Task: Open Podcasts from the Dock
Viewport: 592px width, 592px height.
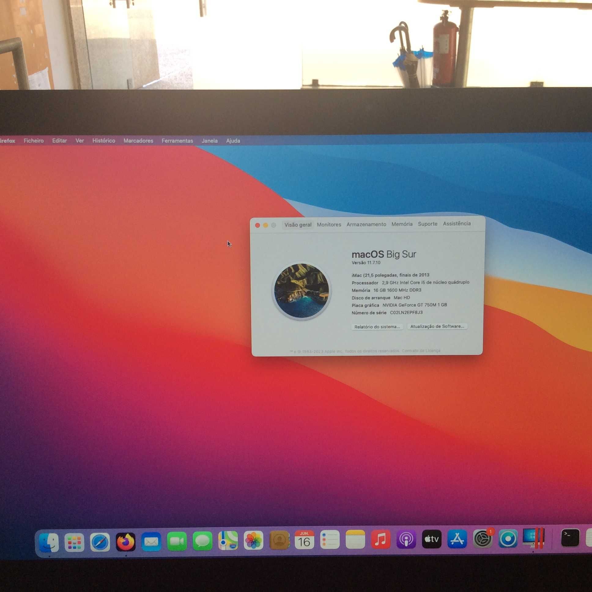Action: pos(406,539)
